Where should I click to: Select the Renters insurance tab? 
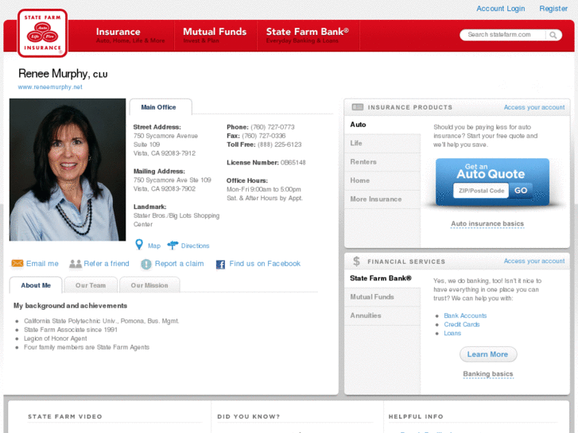[382, 162]
